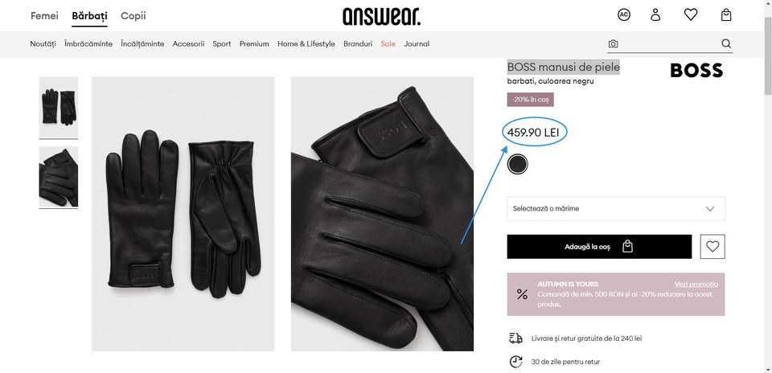The image size is (772, 373).
Task: Open the user account icon
Action: (655, 14)
